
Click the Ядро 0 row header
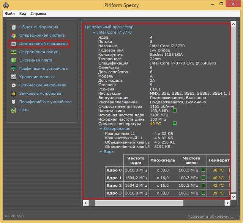tap(114, 170)
